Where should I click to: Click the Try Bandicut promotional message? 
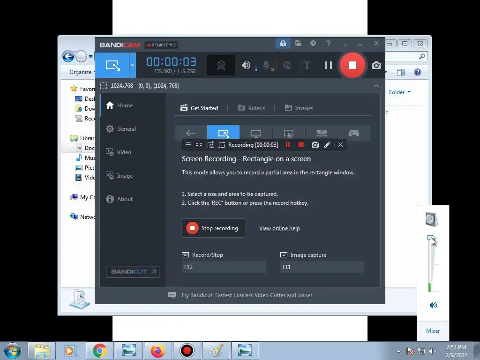[247, 295]
